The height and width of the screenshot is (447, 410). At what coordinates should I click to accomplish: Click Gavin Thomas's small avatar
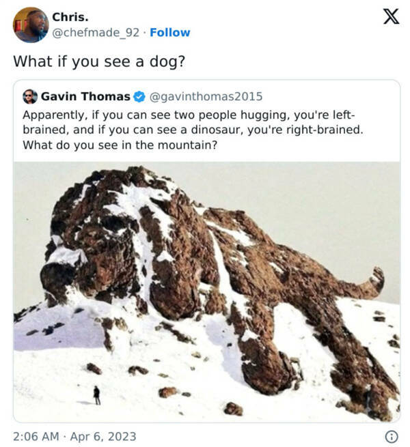point(30,96)
